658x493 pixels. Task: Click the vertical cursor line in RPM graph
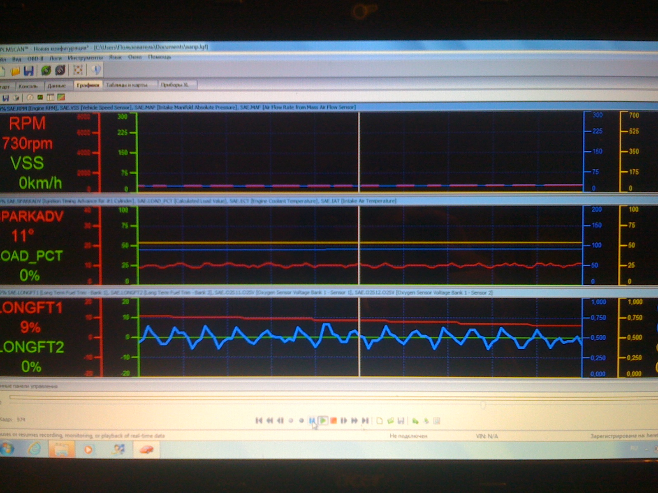pyautogui.click(x=359, y=152)
